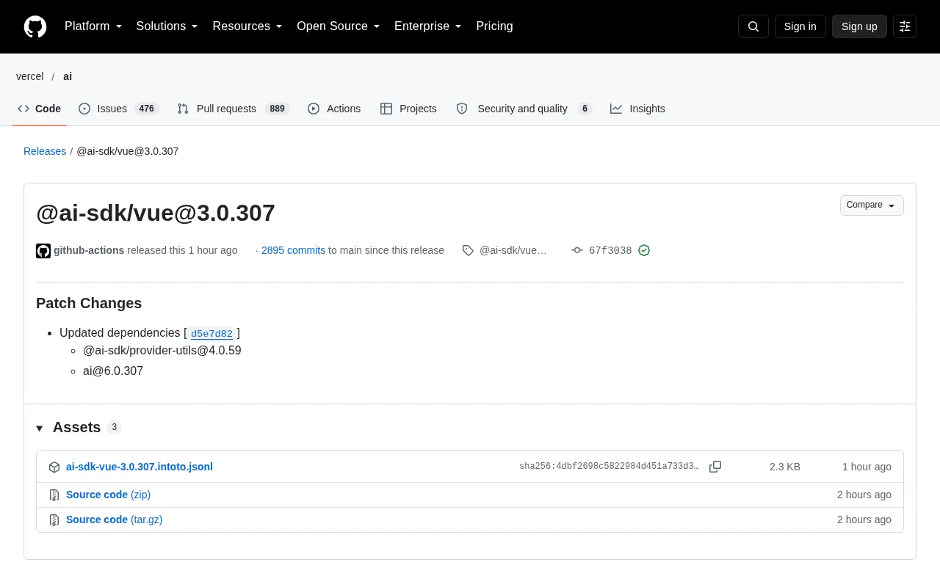Click the Sign up button
This screenshot has width=940, height=587.
point(859,26)
